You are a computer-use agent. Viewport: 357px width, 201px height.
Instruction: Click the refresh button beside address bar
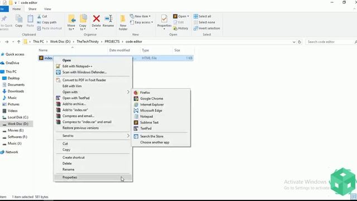tap(300, 42)
